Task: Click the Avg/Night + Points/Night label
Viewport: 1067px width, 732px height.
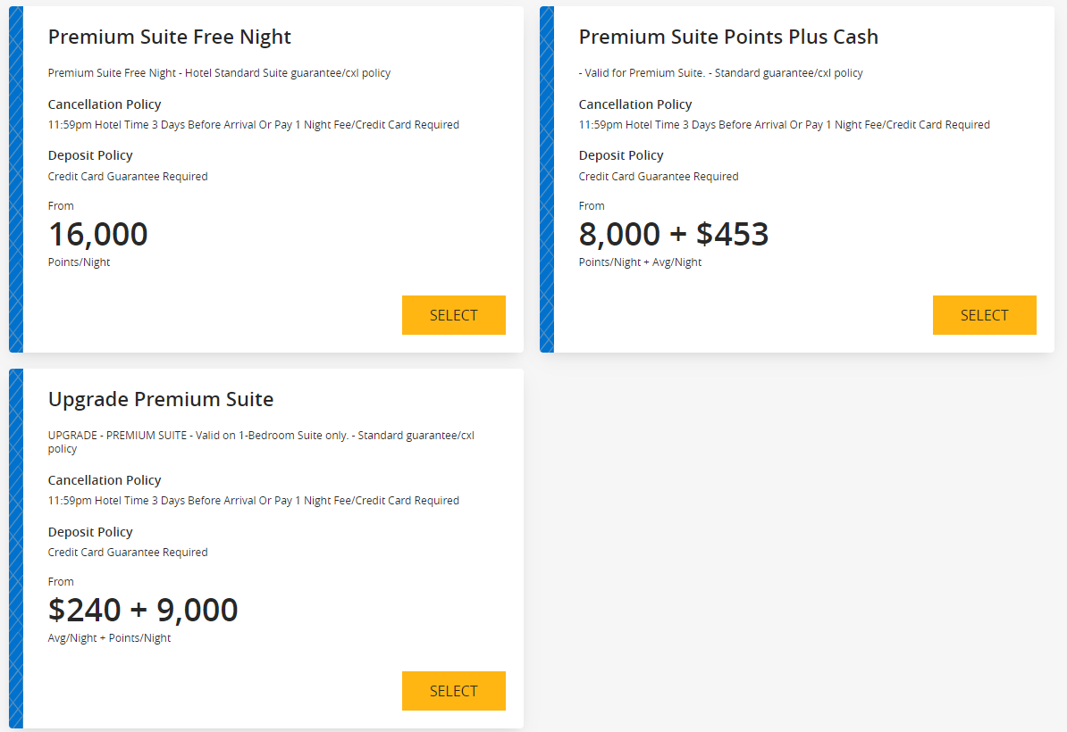Action: (x=111, y=637)
